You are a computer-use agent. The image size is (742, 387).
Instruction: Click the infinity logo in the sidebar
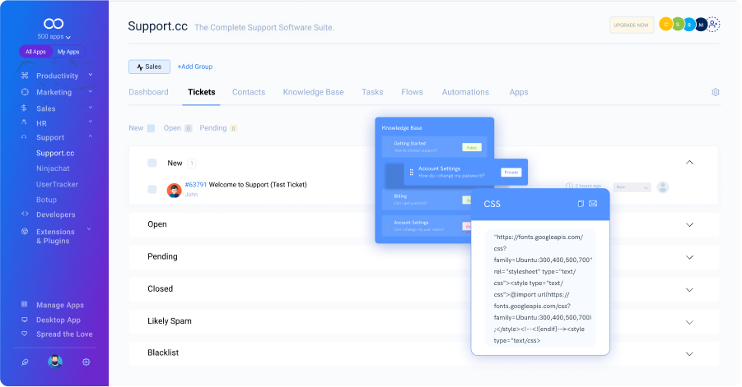pos(54,24)
